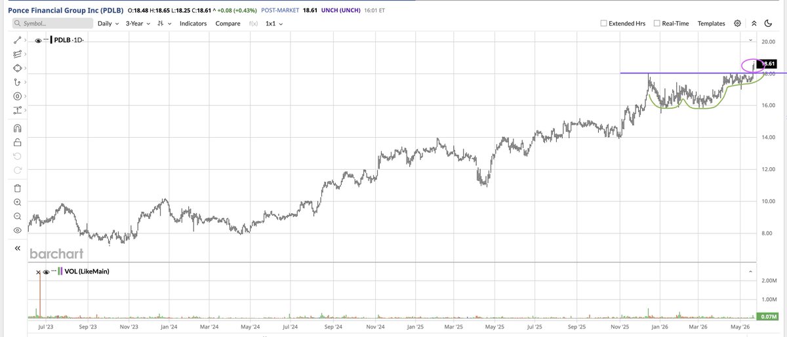Lock all drawings with padlock icon

click(17, 142)
